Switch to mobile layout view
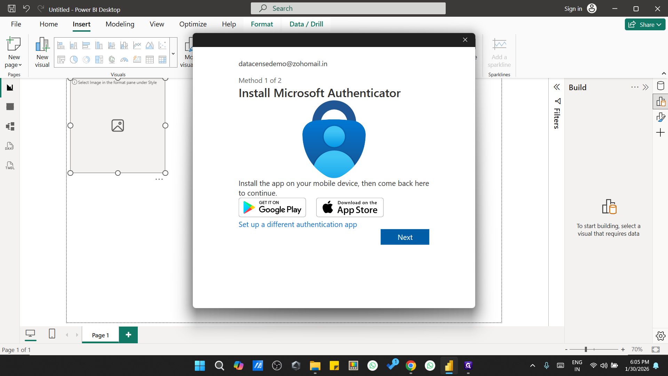 point(51,334)
